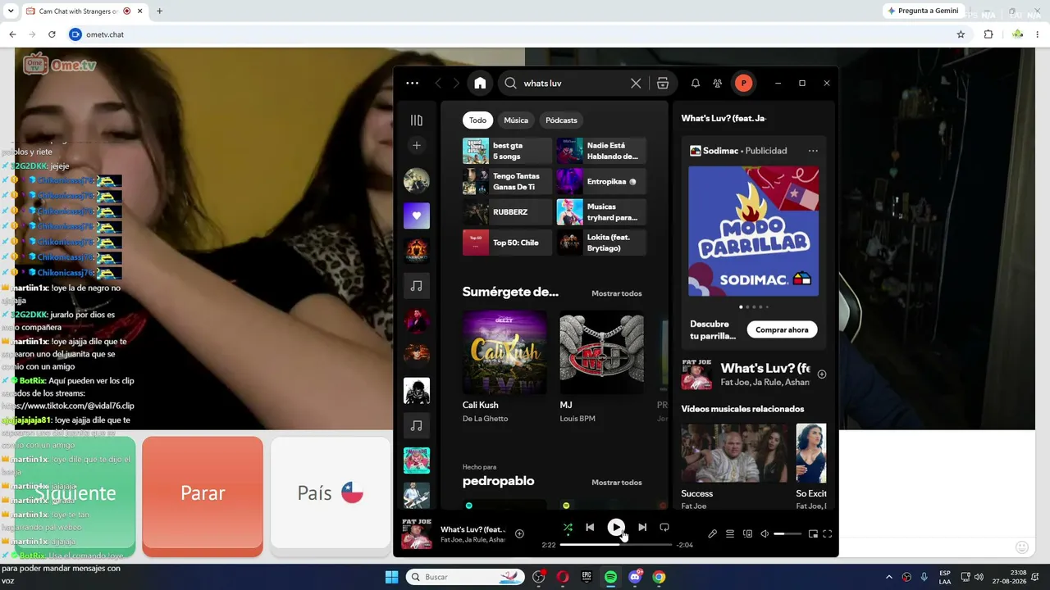Open Spotify notifications bell

coord(696,83)
